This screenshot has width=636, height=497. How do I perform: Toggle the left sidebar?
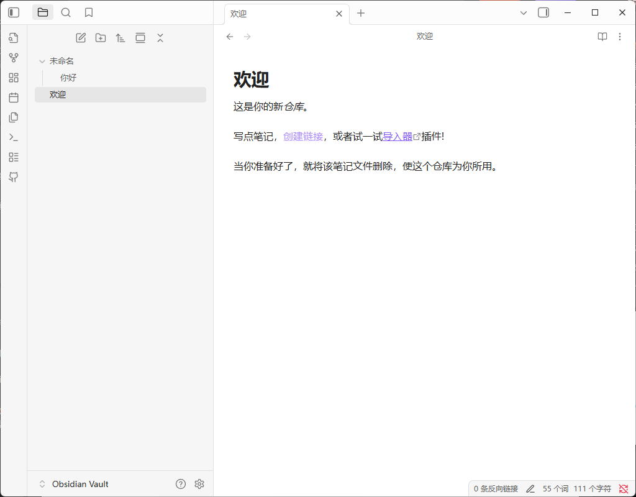(x=14, y=12)
